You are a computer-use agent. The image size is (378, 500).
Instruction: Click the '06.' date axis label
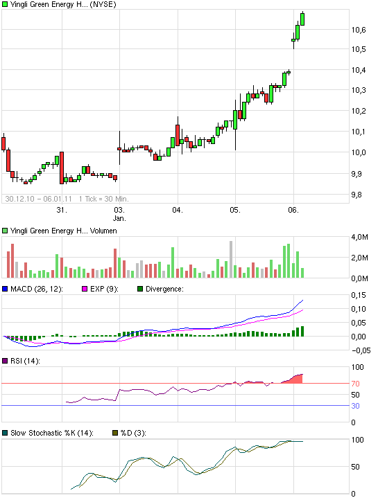tap(293, 210)
